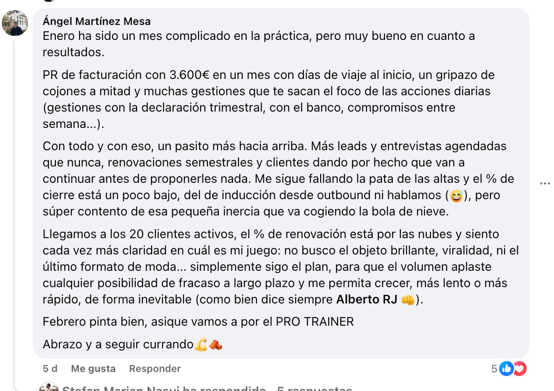
Task: Open the tagged profile Alberto RJ
Action: click(x=367, y=300)
